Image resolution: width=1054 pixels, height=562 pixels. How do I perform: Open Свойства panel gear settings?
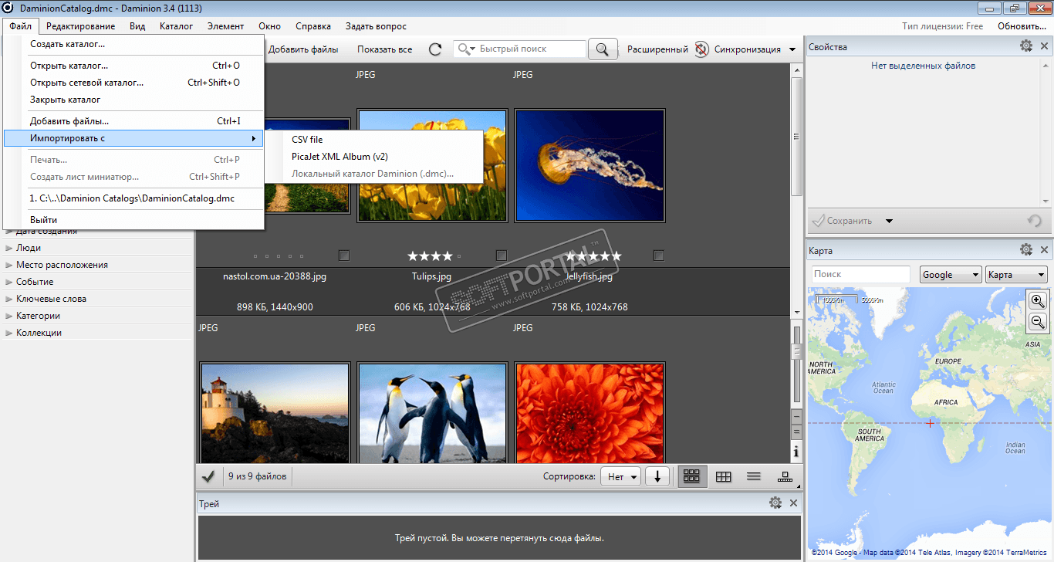[x=1025, y=46]
